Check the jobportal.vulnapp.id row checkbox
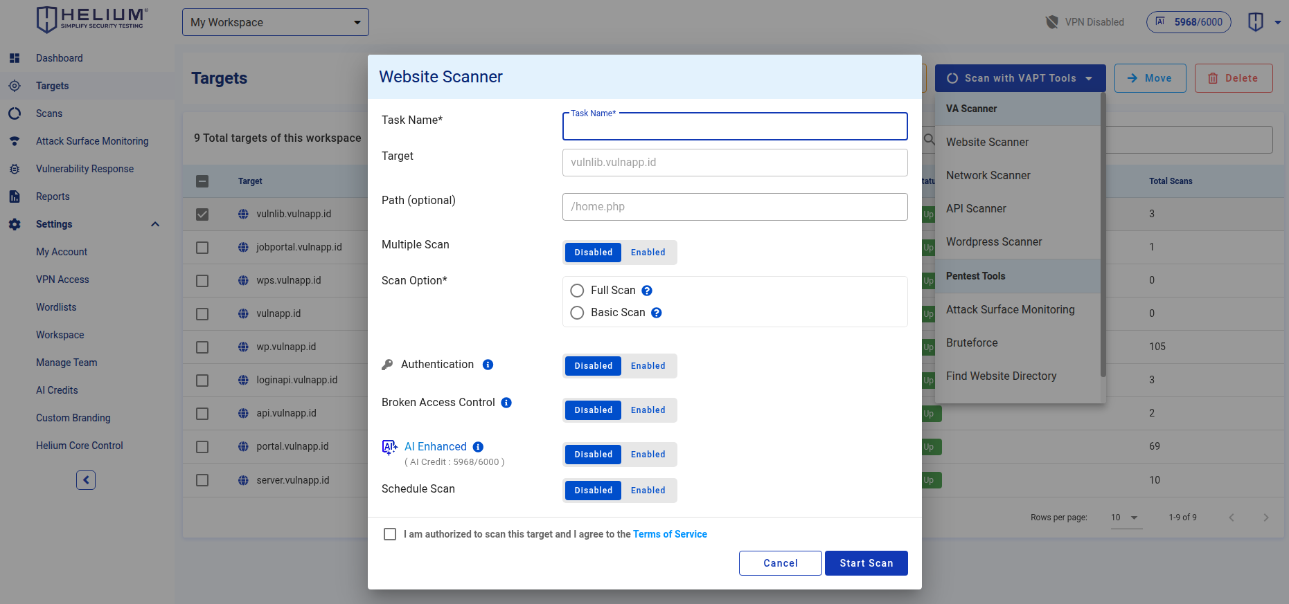 (x=202, y=248)
